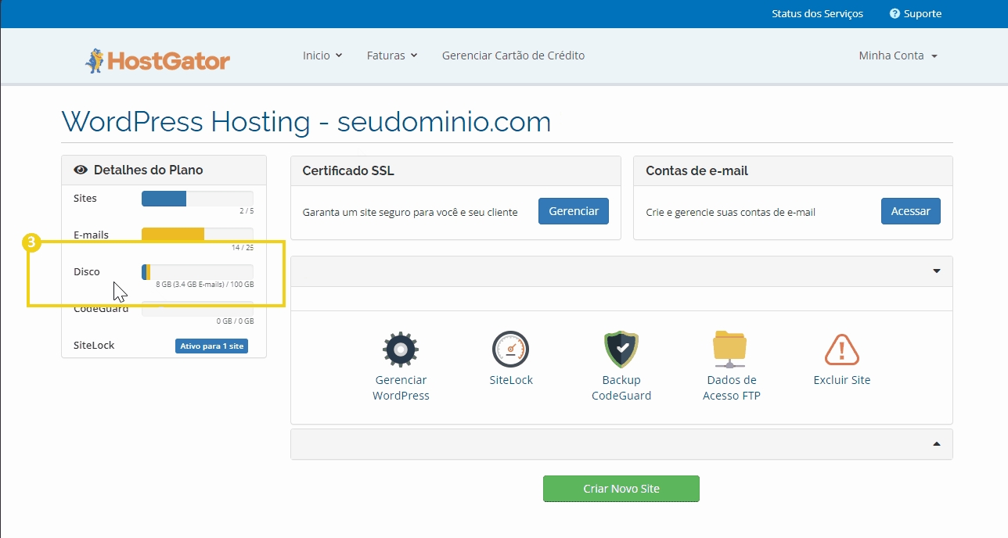Expand the site panel with the down chevron
The height and width of the screenshot is (538, 1008).
936,271
